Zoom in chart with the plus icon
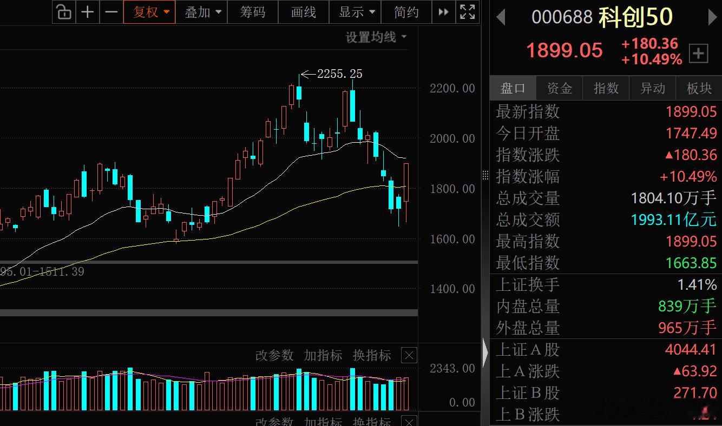 tap(87, 12)
